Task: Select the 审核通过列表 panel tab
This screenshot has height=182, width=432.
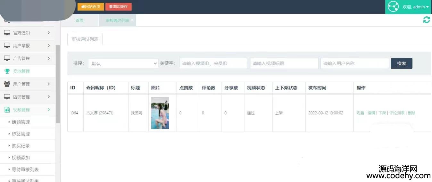Action: pos(85,39)
